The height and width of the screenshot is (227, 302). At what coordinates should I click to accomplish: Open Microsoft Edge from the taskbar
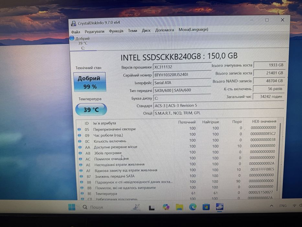point(193,207)
